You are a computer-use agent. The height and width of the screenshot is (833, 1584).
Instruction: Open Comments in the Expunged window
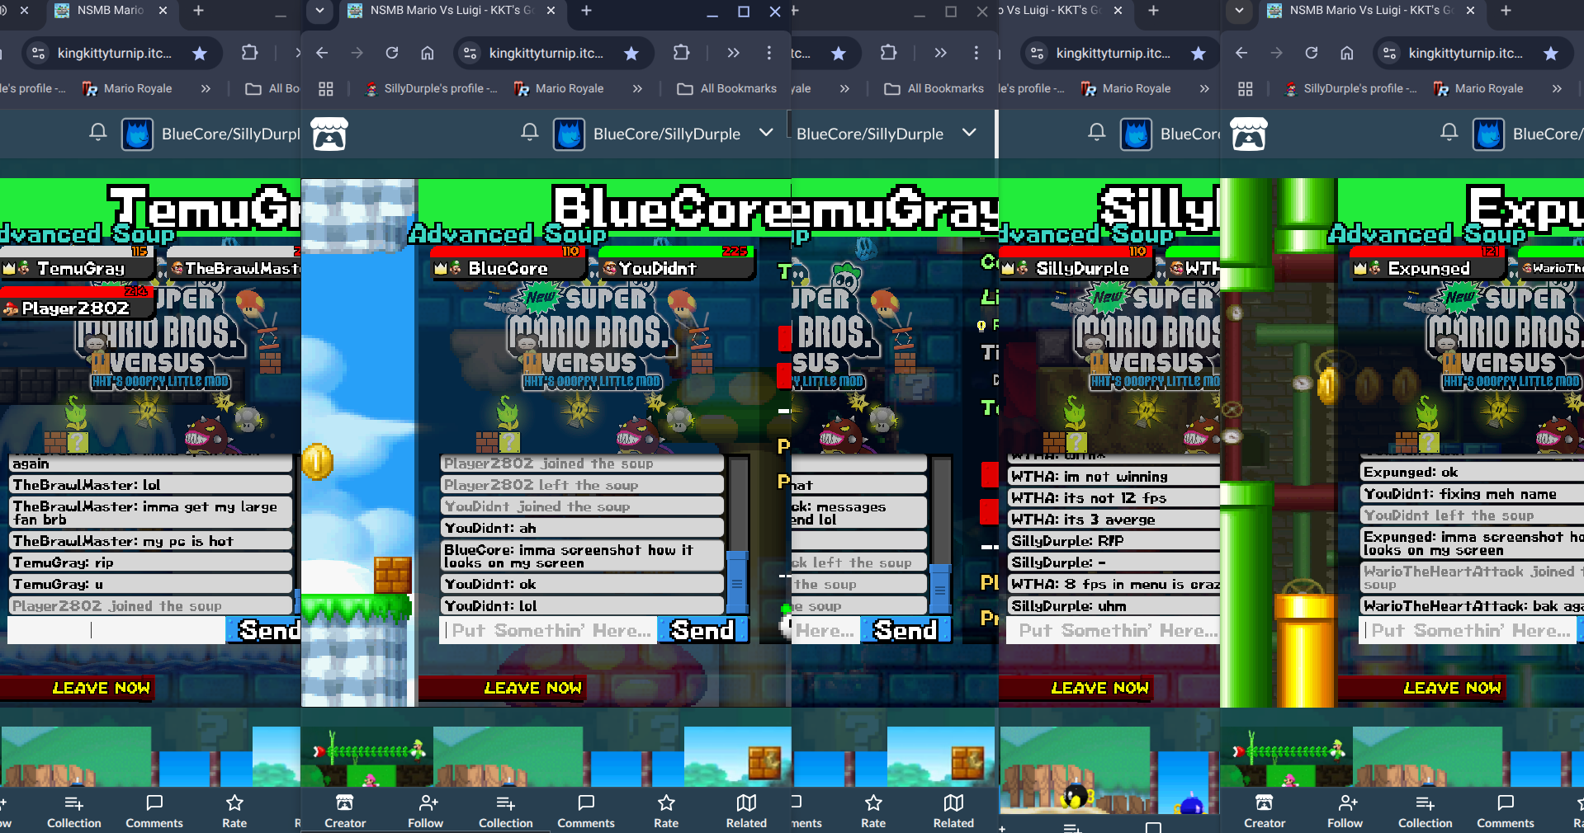click(x=1506, y=812)
